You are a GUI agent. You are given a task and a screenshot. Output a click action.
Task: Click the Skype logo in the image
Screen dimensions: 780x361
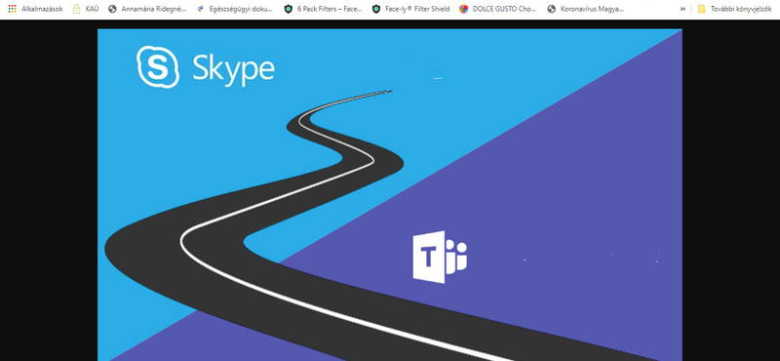click(158, 67)
